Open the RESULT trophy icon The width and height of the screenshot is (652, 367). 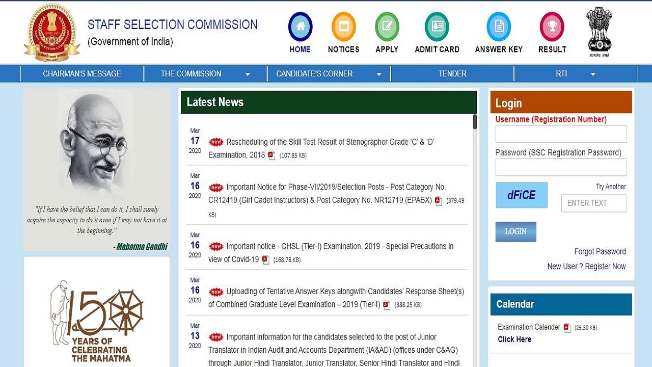click(552, 27)
